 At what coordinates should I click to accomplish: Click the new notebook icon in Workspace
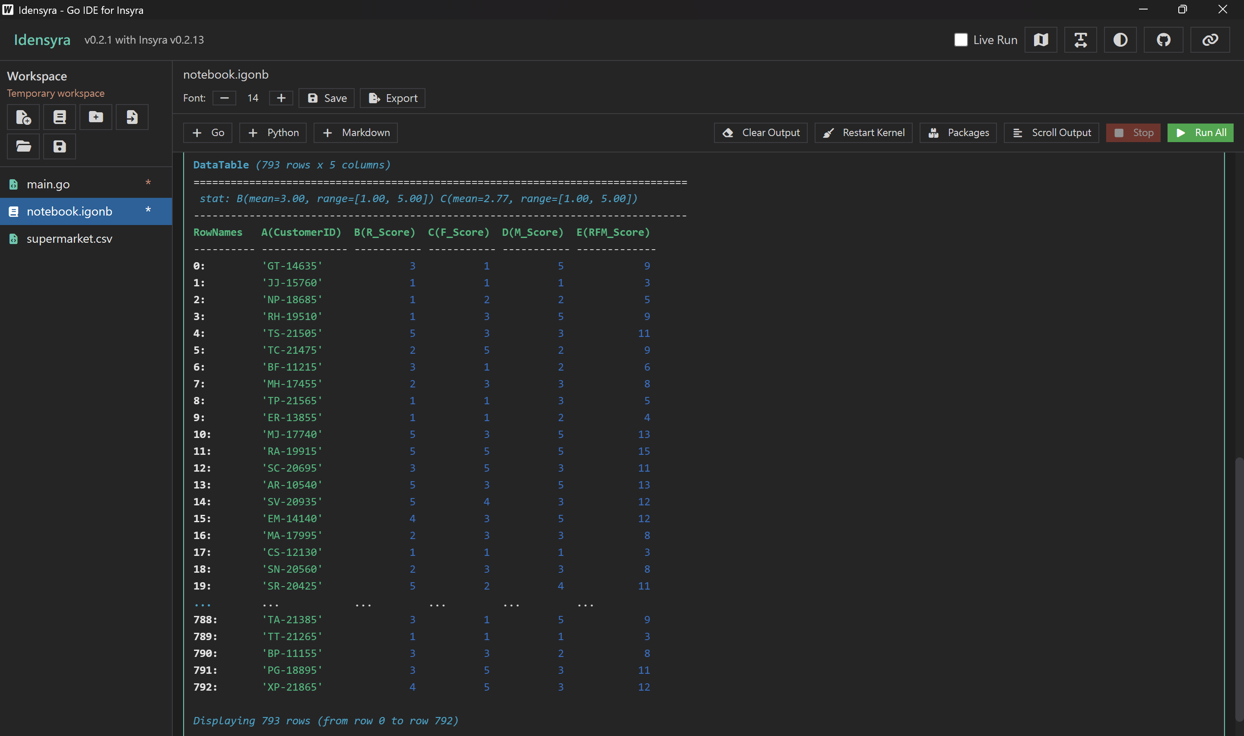[x=60, y=117]
